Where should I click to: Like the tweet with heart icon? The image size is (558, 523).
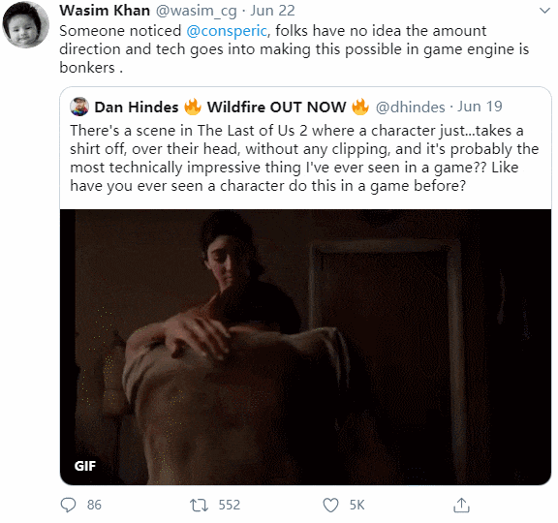(x=330, y=505)
